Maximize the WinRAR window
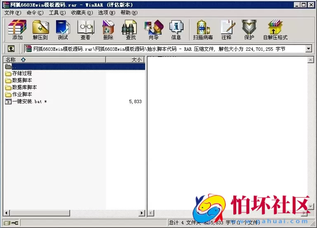Viewport: 317px width, 228px height. click(303, 5)
